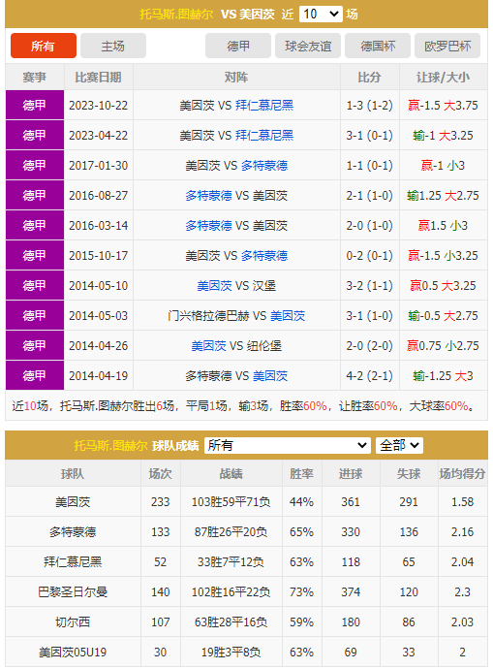The image size is (493, 669).
Task: Click the 场均得分 column header
Action: 462,473
